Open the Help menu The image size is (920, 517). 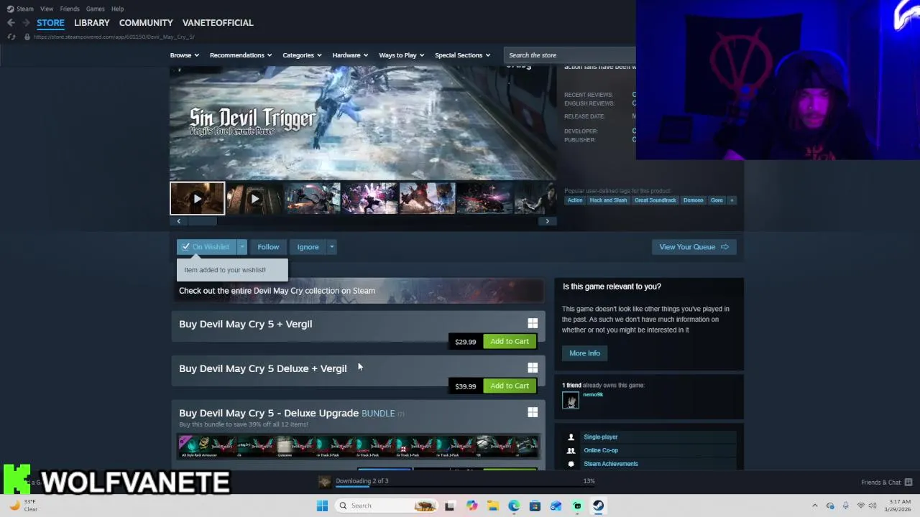click(x=117, y=9)
